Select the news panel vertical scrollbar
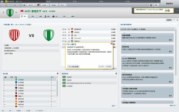 [x=176, y=52]
